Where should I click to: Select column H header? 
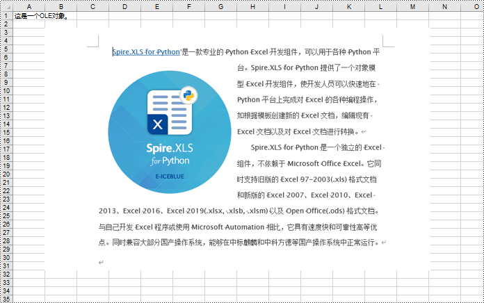coord(253,7)
